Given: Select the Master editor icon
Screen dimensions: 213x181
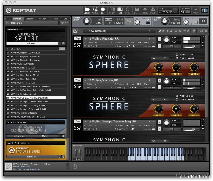Looking at the screenshot, I should click(x=95, y=10).
